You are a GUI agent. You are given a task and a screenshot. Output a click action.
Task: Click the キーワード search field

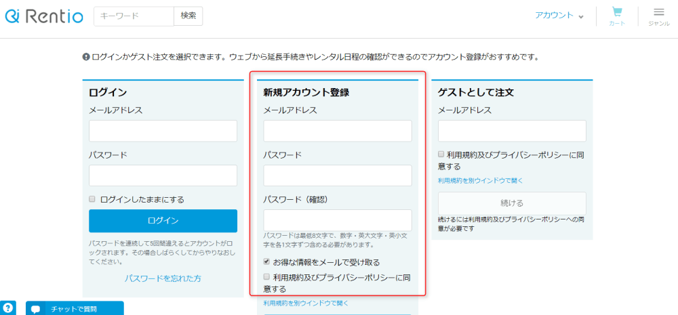[134, 16]
